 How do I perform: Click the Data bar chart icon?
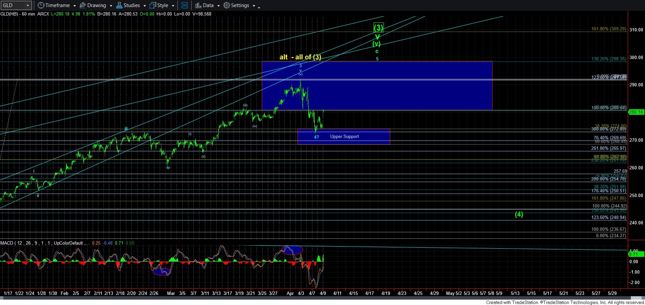[198, 5]
